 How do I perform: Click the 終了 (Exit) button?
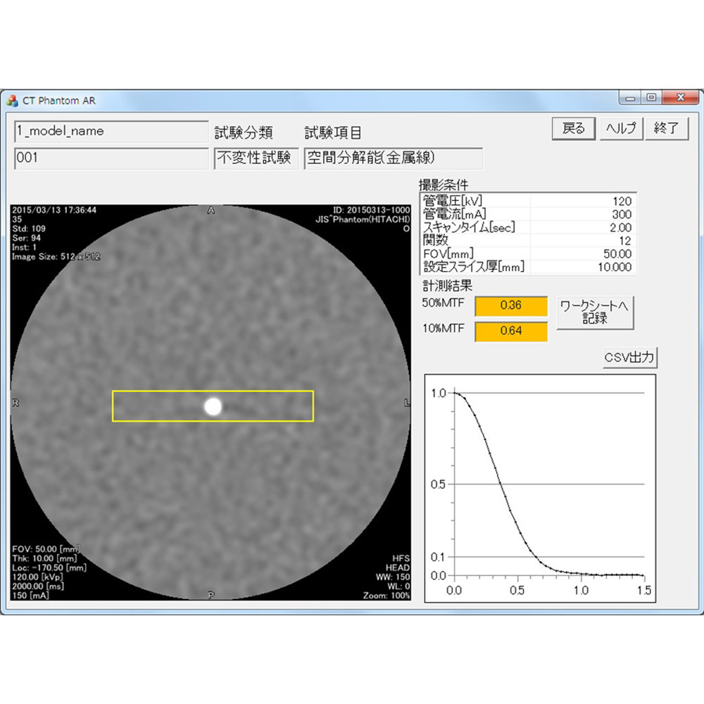point(666,128)
